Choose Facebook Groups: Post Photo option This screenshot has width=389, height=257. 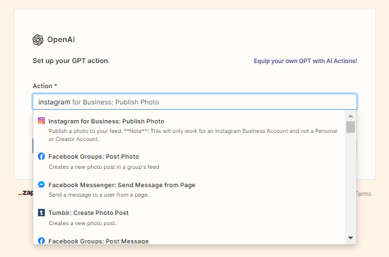(x=189, y=161)
